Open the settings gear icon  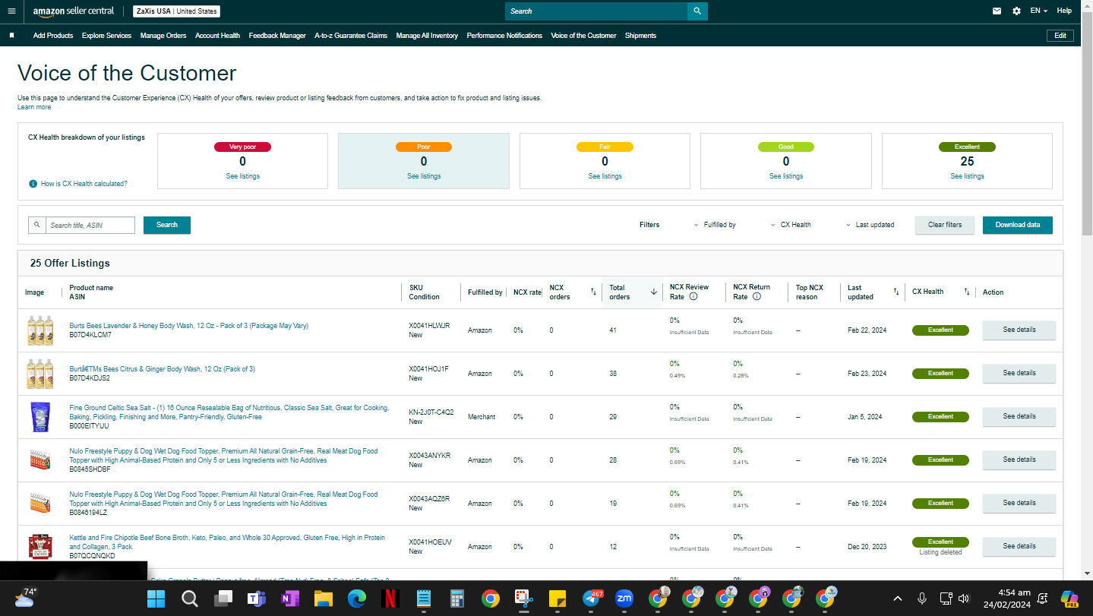(x=1017, y=11)
